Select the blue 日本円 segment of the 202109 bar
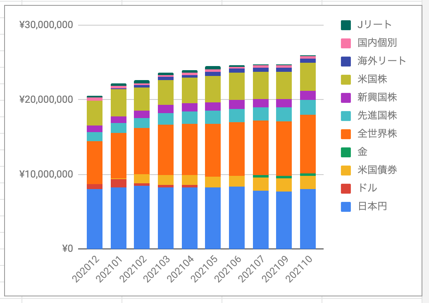The image size is (429, 303). coord(284,220)
